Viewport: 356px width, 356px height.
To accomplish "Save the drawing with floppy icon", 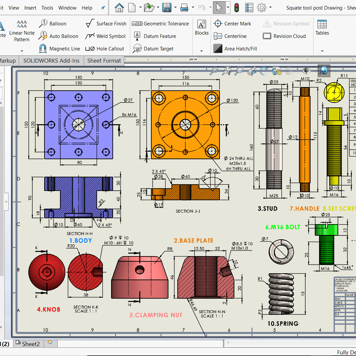I will (x=167, y=8).
